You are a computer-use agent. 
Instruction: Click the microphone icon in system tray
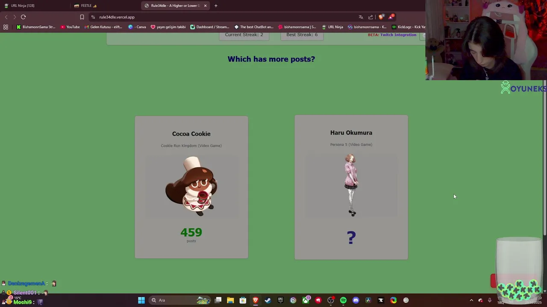490,300
